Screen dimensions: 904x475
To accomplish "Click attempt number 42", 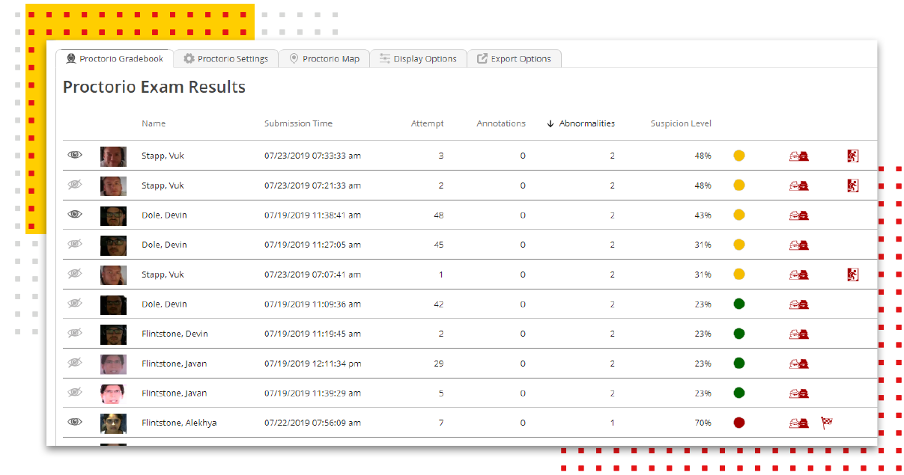I will pyautogui.click(x=438, y=304).
